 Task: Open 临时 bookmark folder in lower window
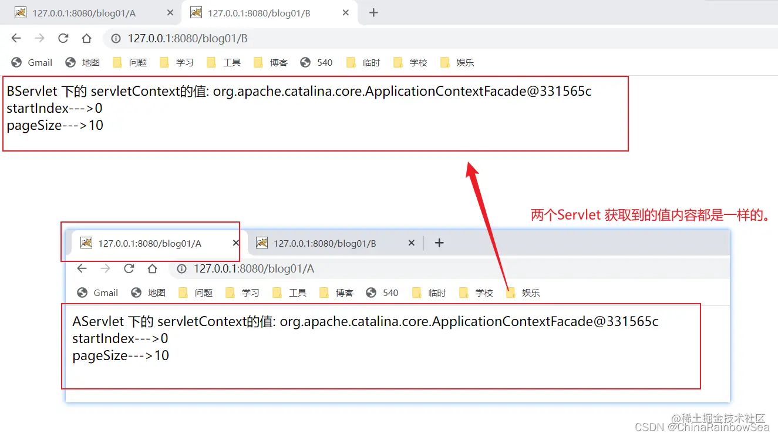coord(429,293)
